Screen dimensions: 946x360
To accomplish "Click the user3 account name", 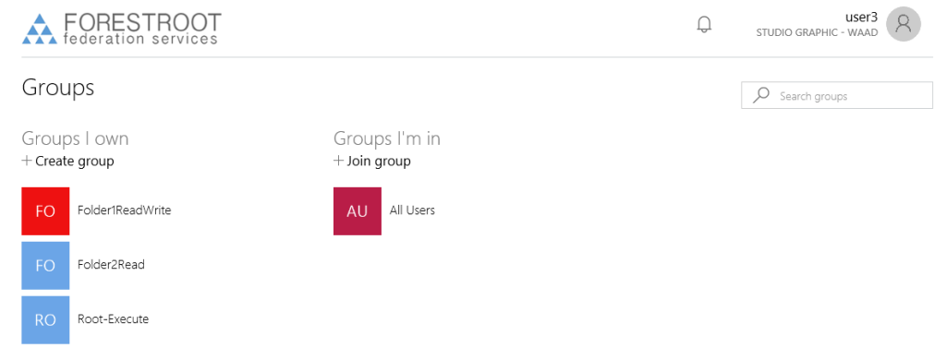I will tap(862, 17).
